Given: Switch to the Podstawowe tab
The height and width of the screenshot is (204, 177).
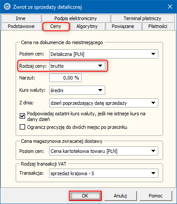Looking at the screenshot, I should [21, 26].
